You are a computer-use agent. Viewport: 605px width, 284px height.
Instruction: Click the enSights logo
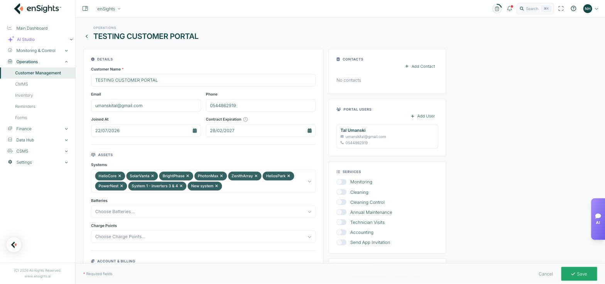coord(37,8)
